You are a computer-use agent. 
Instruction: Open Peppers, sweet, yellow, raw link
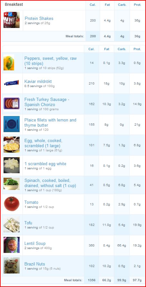pyautogui.click(x=50, y=61)
